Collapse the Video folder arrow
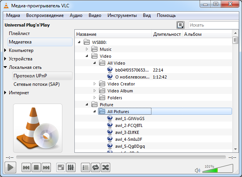The height and width of the screenshot is (177, 242). (x=87, y=56)
